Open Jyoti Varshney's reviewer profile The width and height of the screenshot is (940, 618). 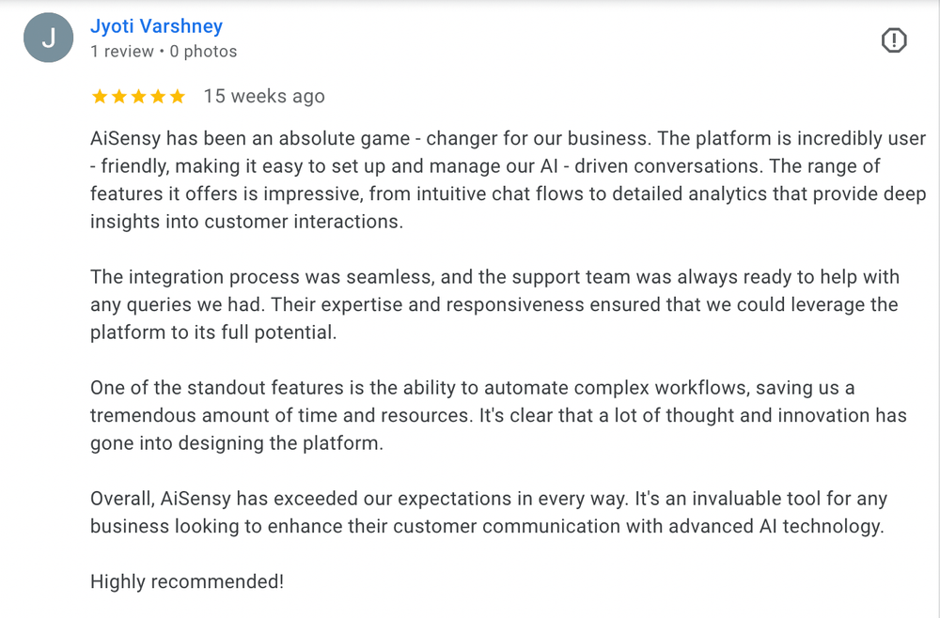pos(156,26)
